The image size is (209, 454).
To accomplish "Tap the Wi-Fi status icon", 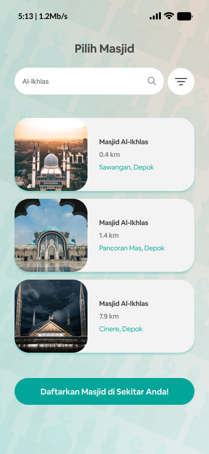I will click(x=169, y=16).
